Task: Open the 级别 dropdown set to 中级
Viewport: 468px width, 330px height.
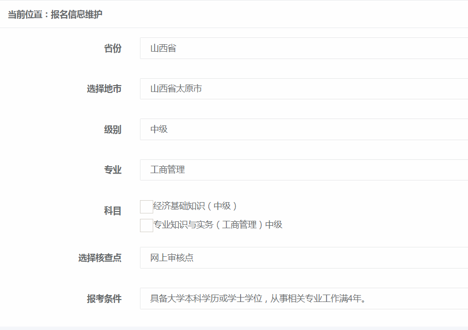Action: [303, 129]
